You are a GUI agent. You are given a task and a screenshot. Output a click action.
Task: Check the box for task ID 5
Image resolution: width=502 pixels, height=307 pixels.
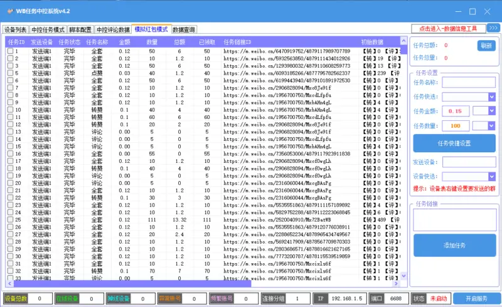pos(10,73)
